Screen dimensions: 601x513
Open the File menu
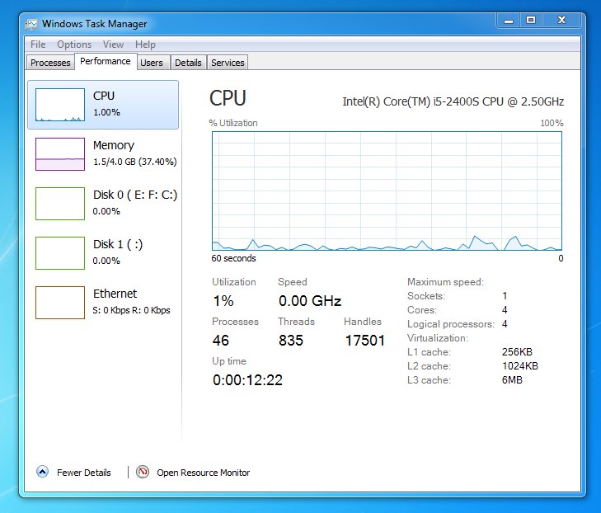(38, 45)
